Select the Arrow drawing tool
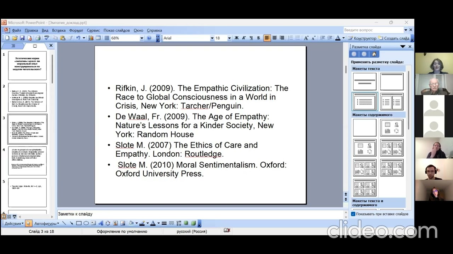The height and width of the screenshot is (254, 453). pos(71,223)
